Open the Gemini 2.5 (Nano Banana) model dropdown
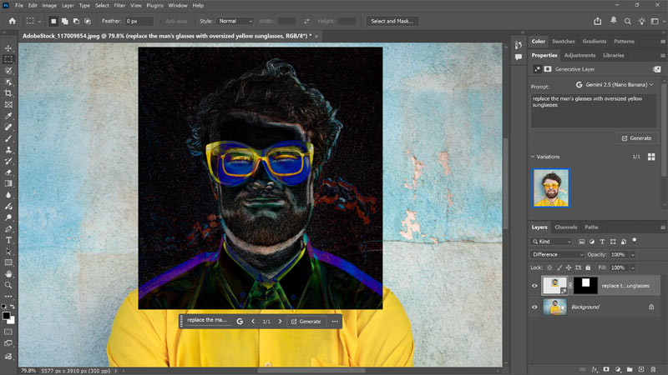Screen dimensions: 668x375 pos(615,85)
